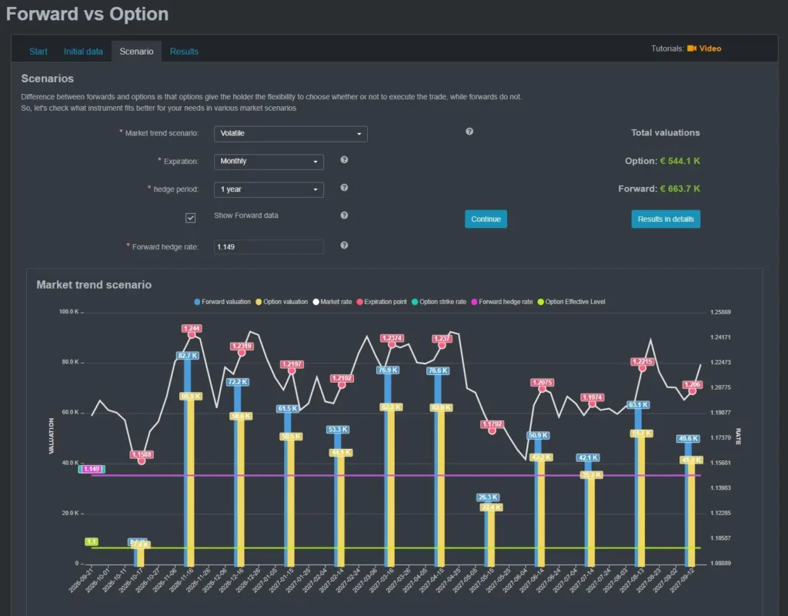Toggle Forward valuation legend item

point(222,302)
